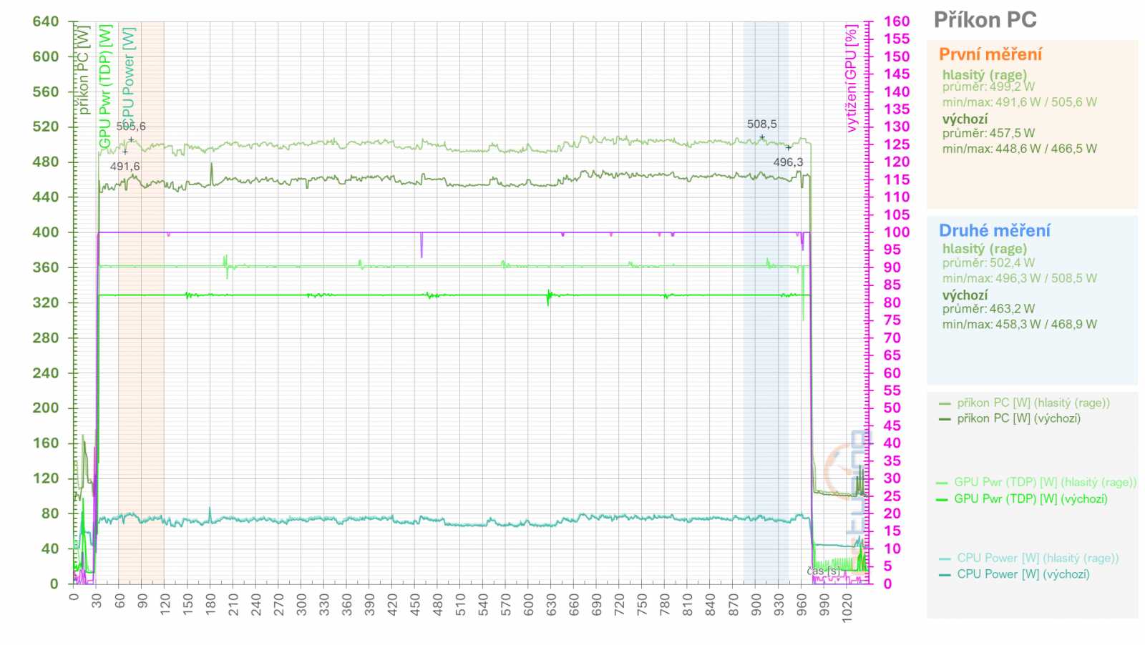Image resolution: width=1145 pixels, height=645 pixels.
Task: Click the x-axis tick label '510'
Action: [x=461, y=604]
